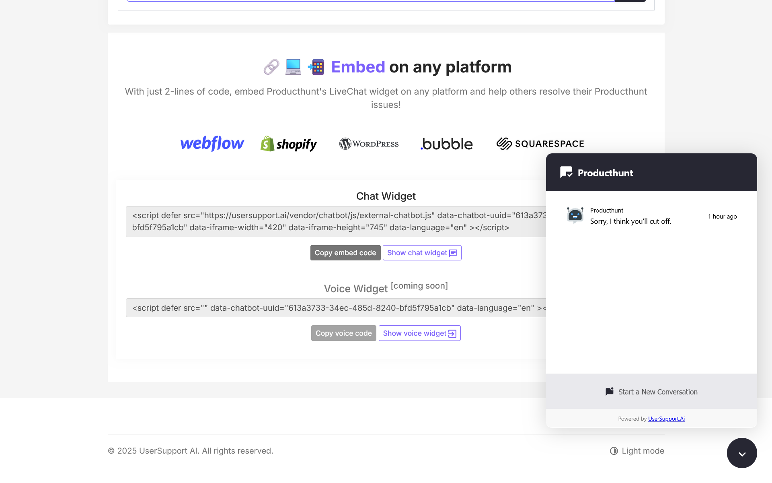Screen dimensions: 772x483
Task: Click the Shopify logo
Action: [288, 144]
